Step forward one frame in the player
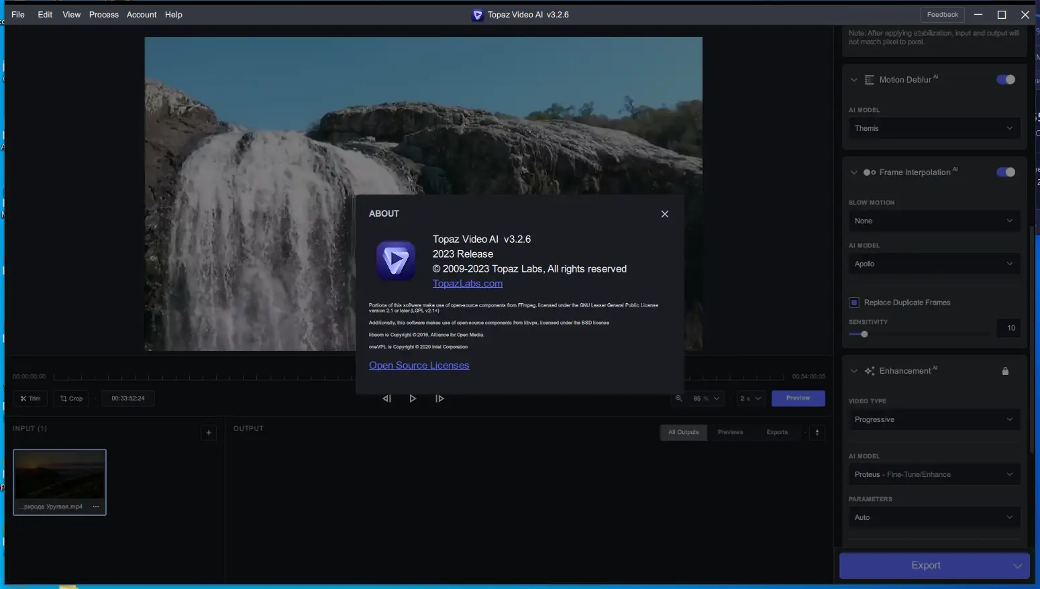Screen dimensions: 1040x589 [x=439, y=398]
